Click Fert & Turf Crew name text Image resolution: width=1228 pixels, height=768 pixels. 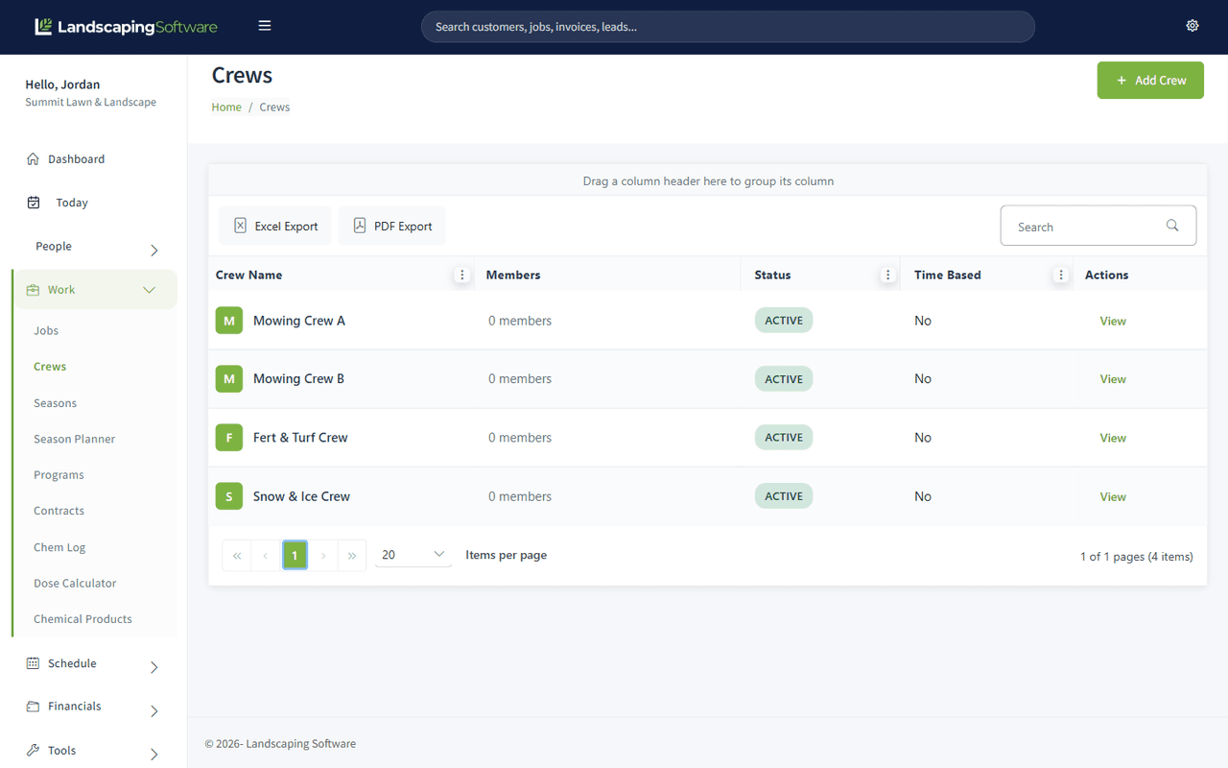click(300, 438)
